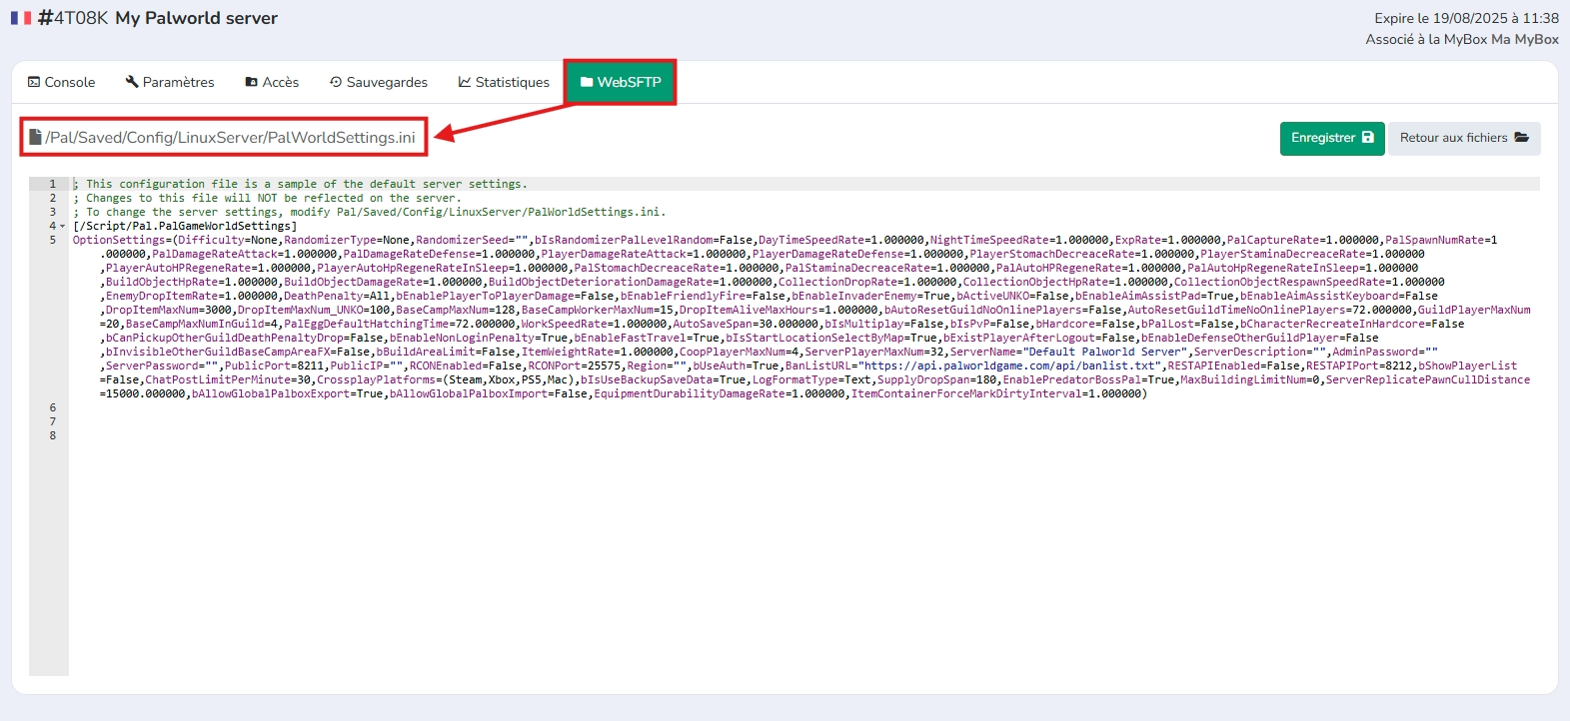Click the 'To change the server settings' comment

pyautogui.click(x=369, y=212)
